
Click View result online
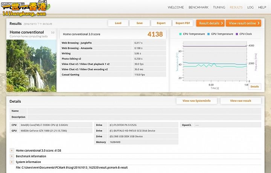244,23
